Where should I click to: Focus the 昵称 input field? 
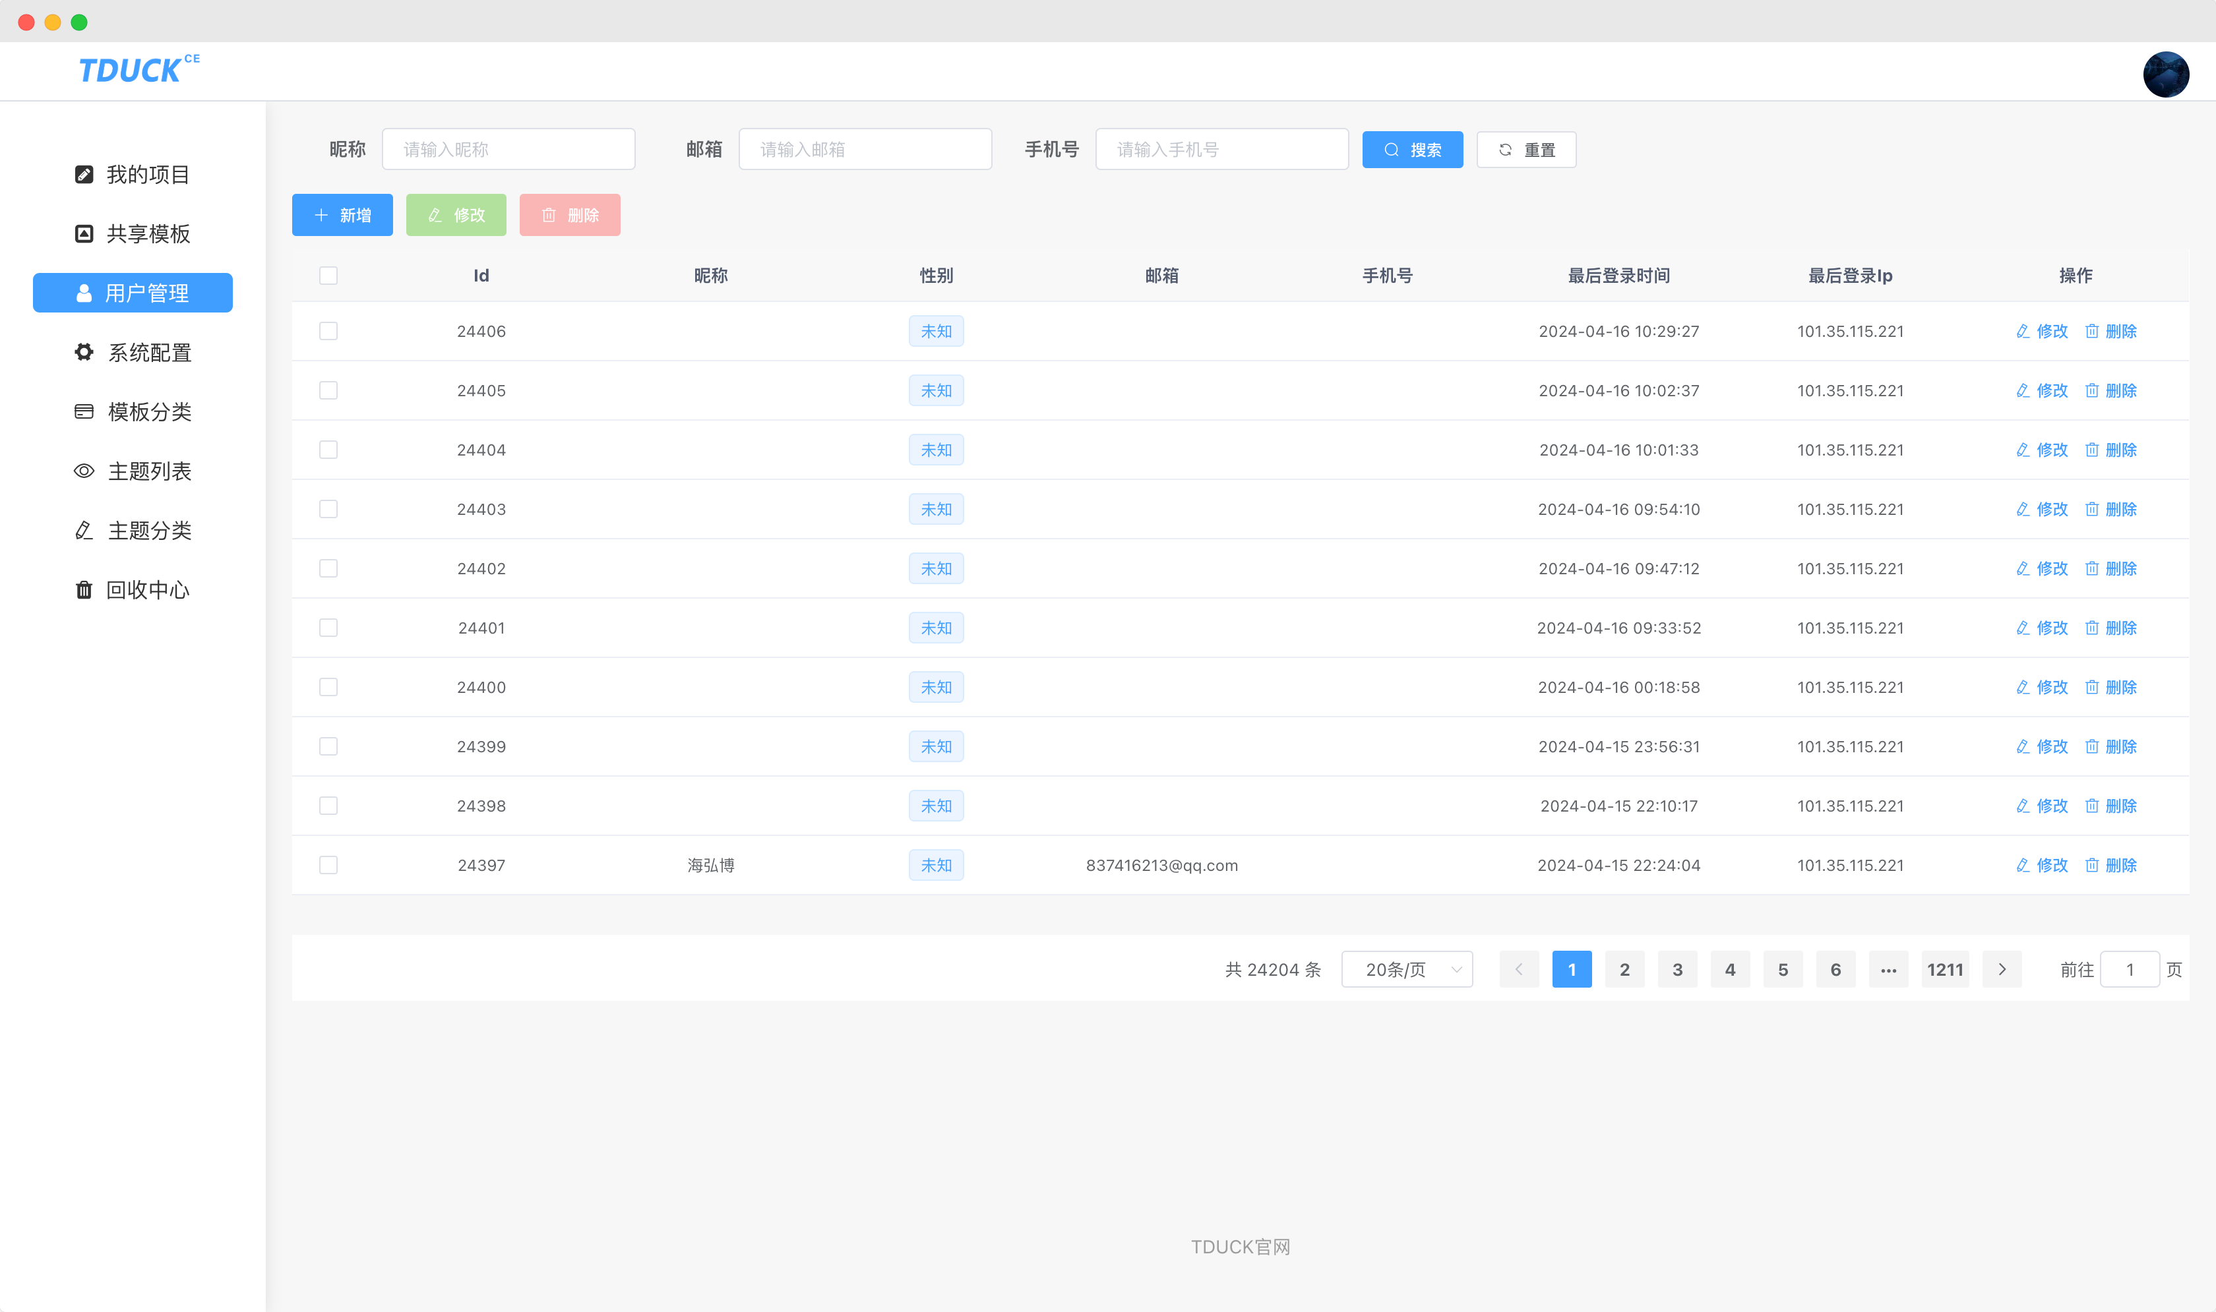coord(508,150)
